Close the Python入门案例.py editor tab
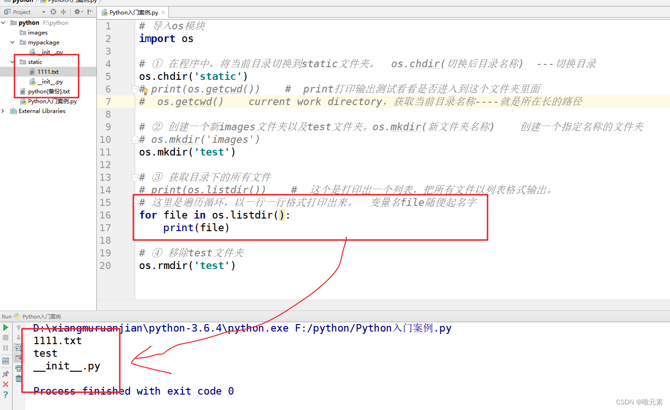The width and height of the screenshot is (670, 410). [x=163, y=13]
